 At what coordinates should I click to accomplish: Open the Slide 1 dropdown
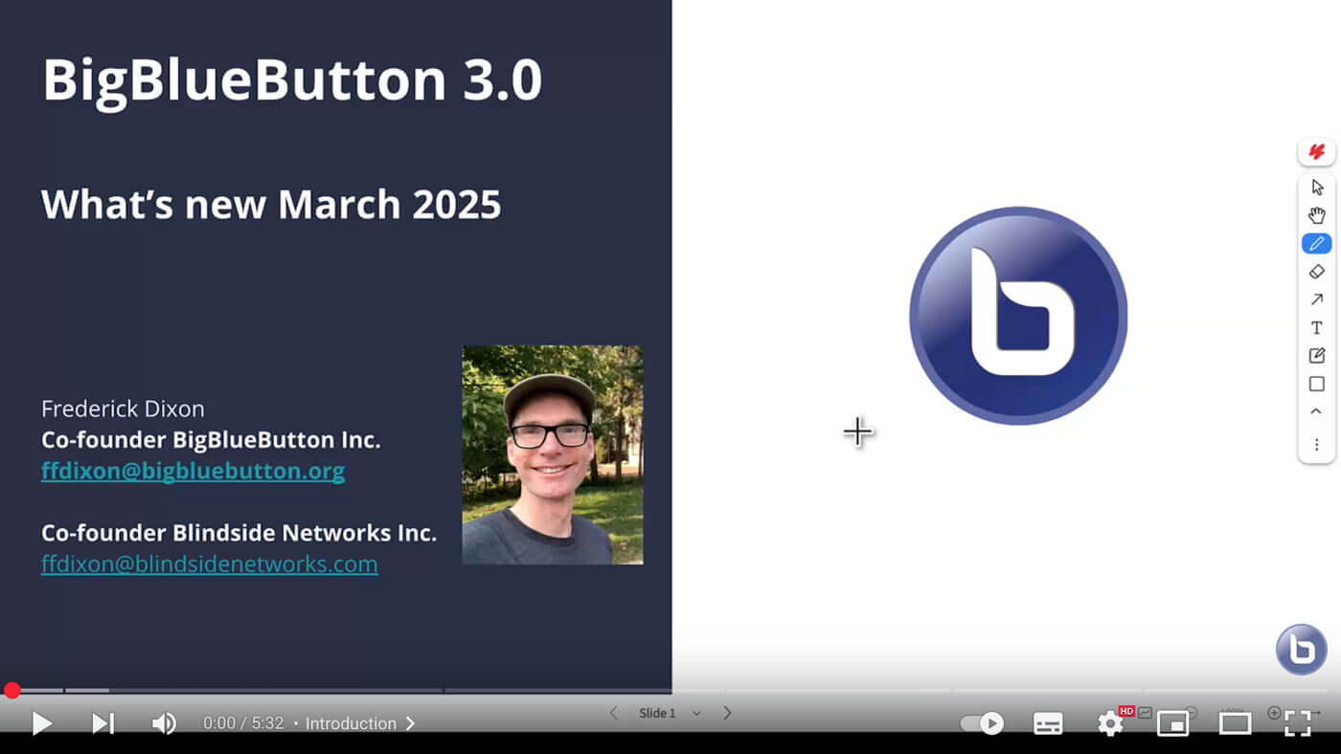(670, 713)
